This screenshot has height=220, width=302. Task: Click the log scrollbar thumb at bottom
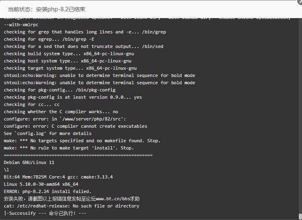click(x=300, y=216)
